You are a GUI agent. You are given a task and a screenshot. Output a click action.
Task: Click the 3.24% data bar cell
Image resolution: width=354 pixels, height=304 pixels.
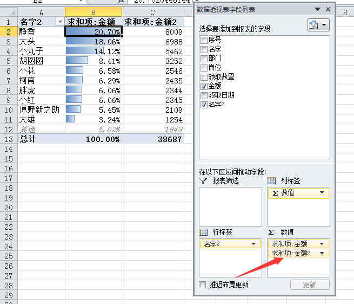93,119
